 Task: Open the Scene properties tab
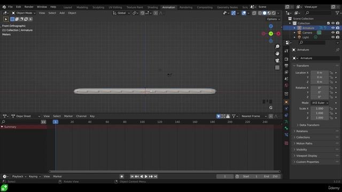[x=286, y=79]
